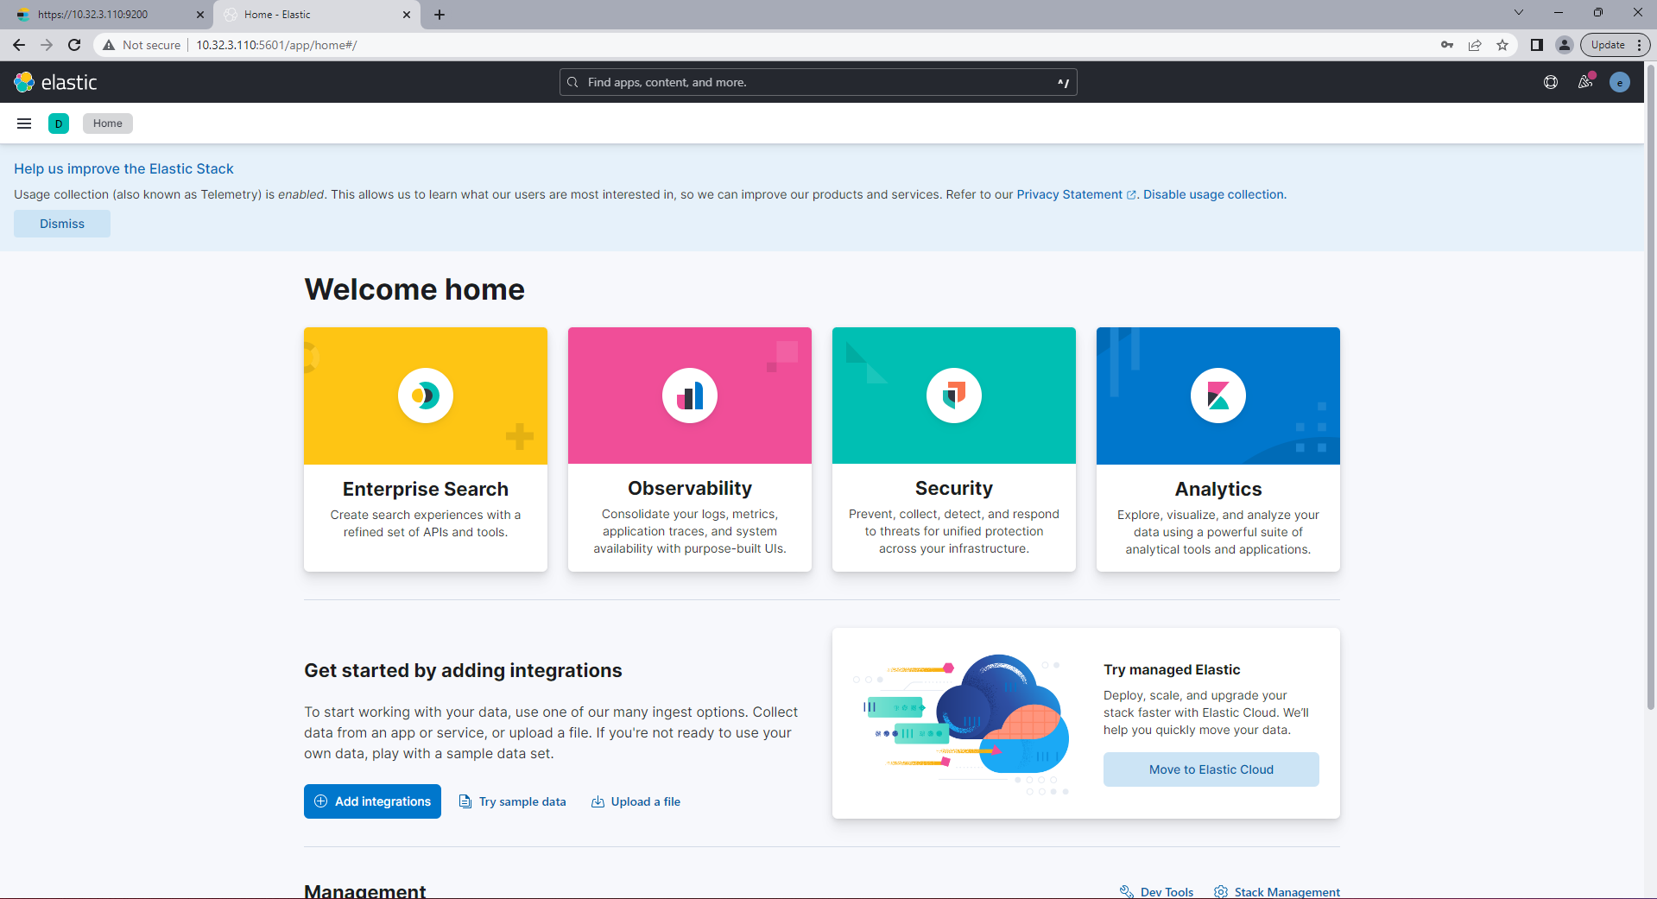
Task: Click the cloud illustration in managed Elastic card
Action: pos(962,724)
